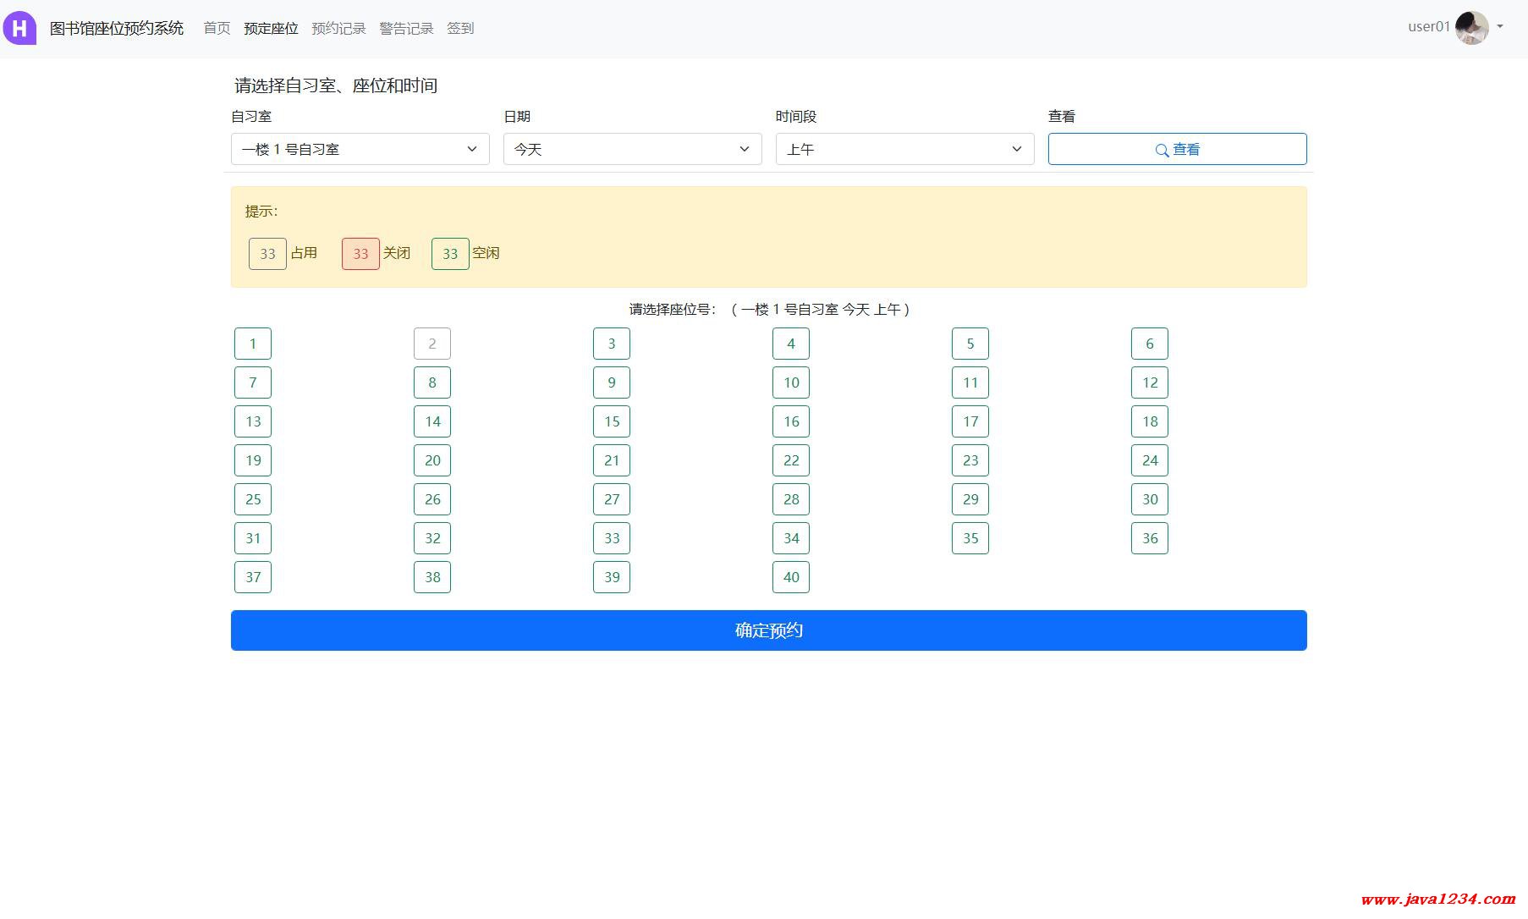Select seat number 15
Image resolution: width=1528 pixels, height=919 pixels.
click(612, 421)
